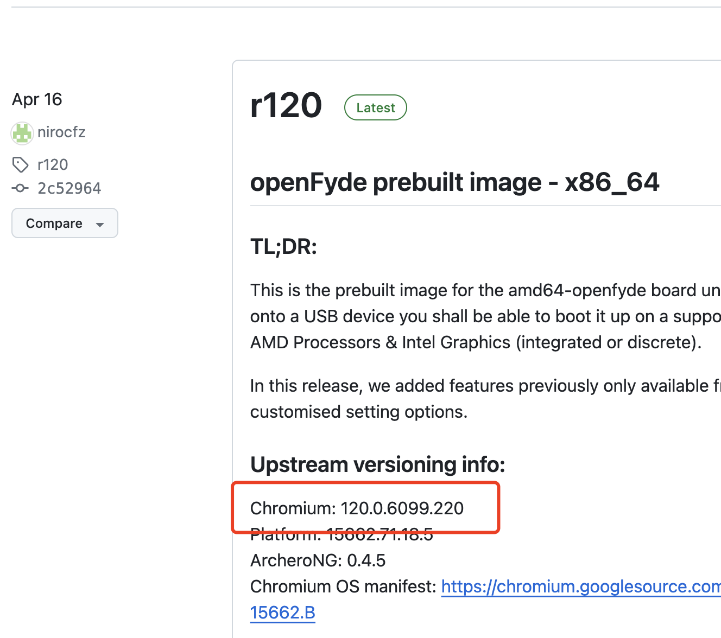This screenshot has width=721, height=638.
Task: Expand the Compare dropdown caret
Action: click(x=100, y=224)
